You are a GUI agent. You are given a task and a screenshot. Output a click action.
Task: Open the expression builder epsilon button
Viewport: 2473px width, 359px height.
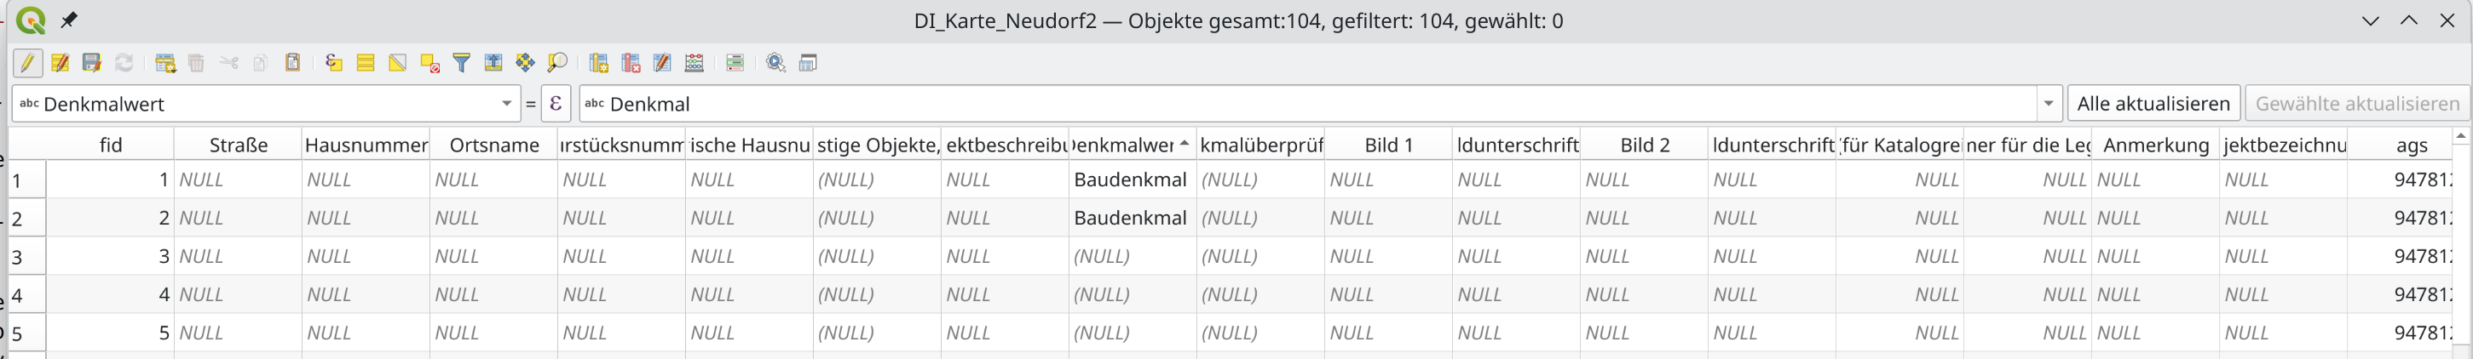coord(556,104)
